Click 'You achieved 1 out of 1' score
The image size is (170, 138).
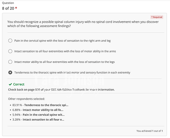click(x=150, y=131)
